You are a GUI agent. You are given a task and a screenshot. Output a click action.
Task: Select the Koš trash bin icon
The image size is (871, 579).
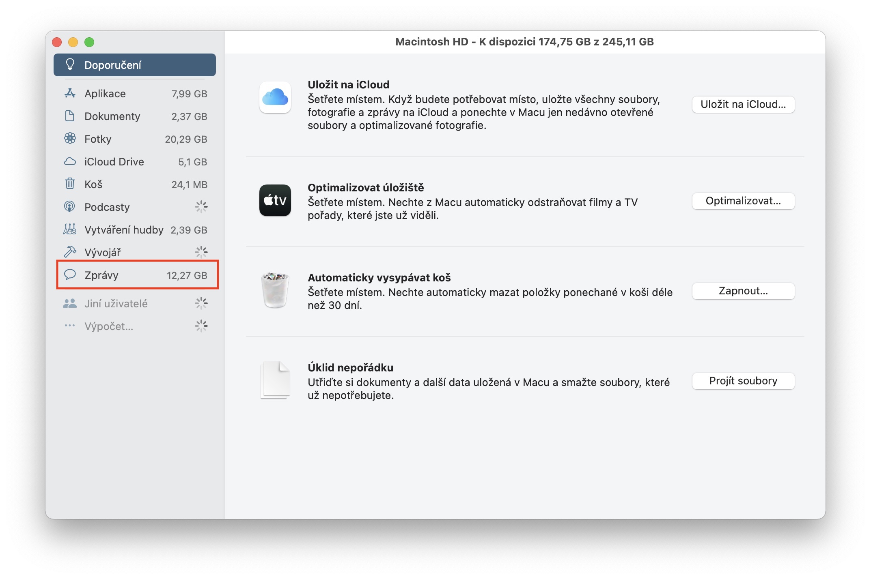coord(70,184)
